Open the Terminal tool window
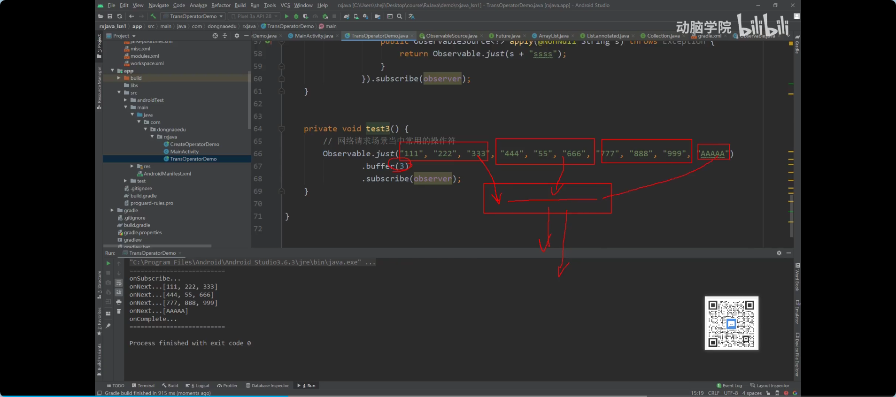 point(143,386)
